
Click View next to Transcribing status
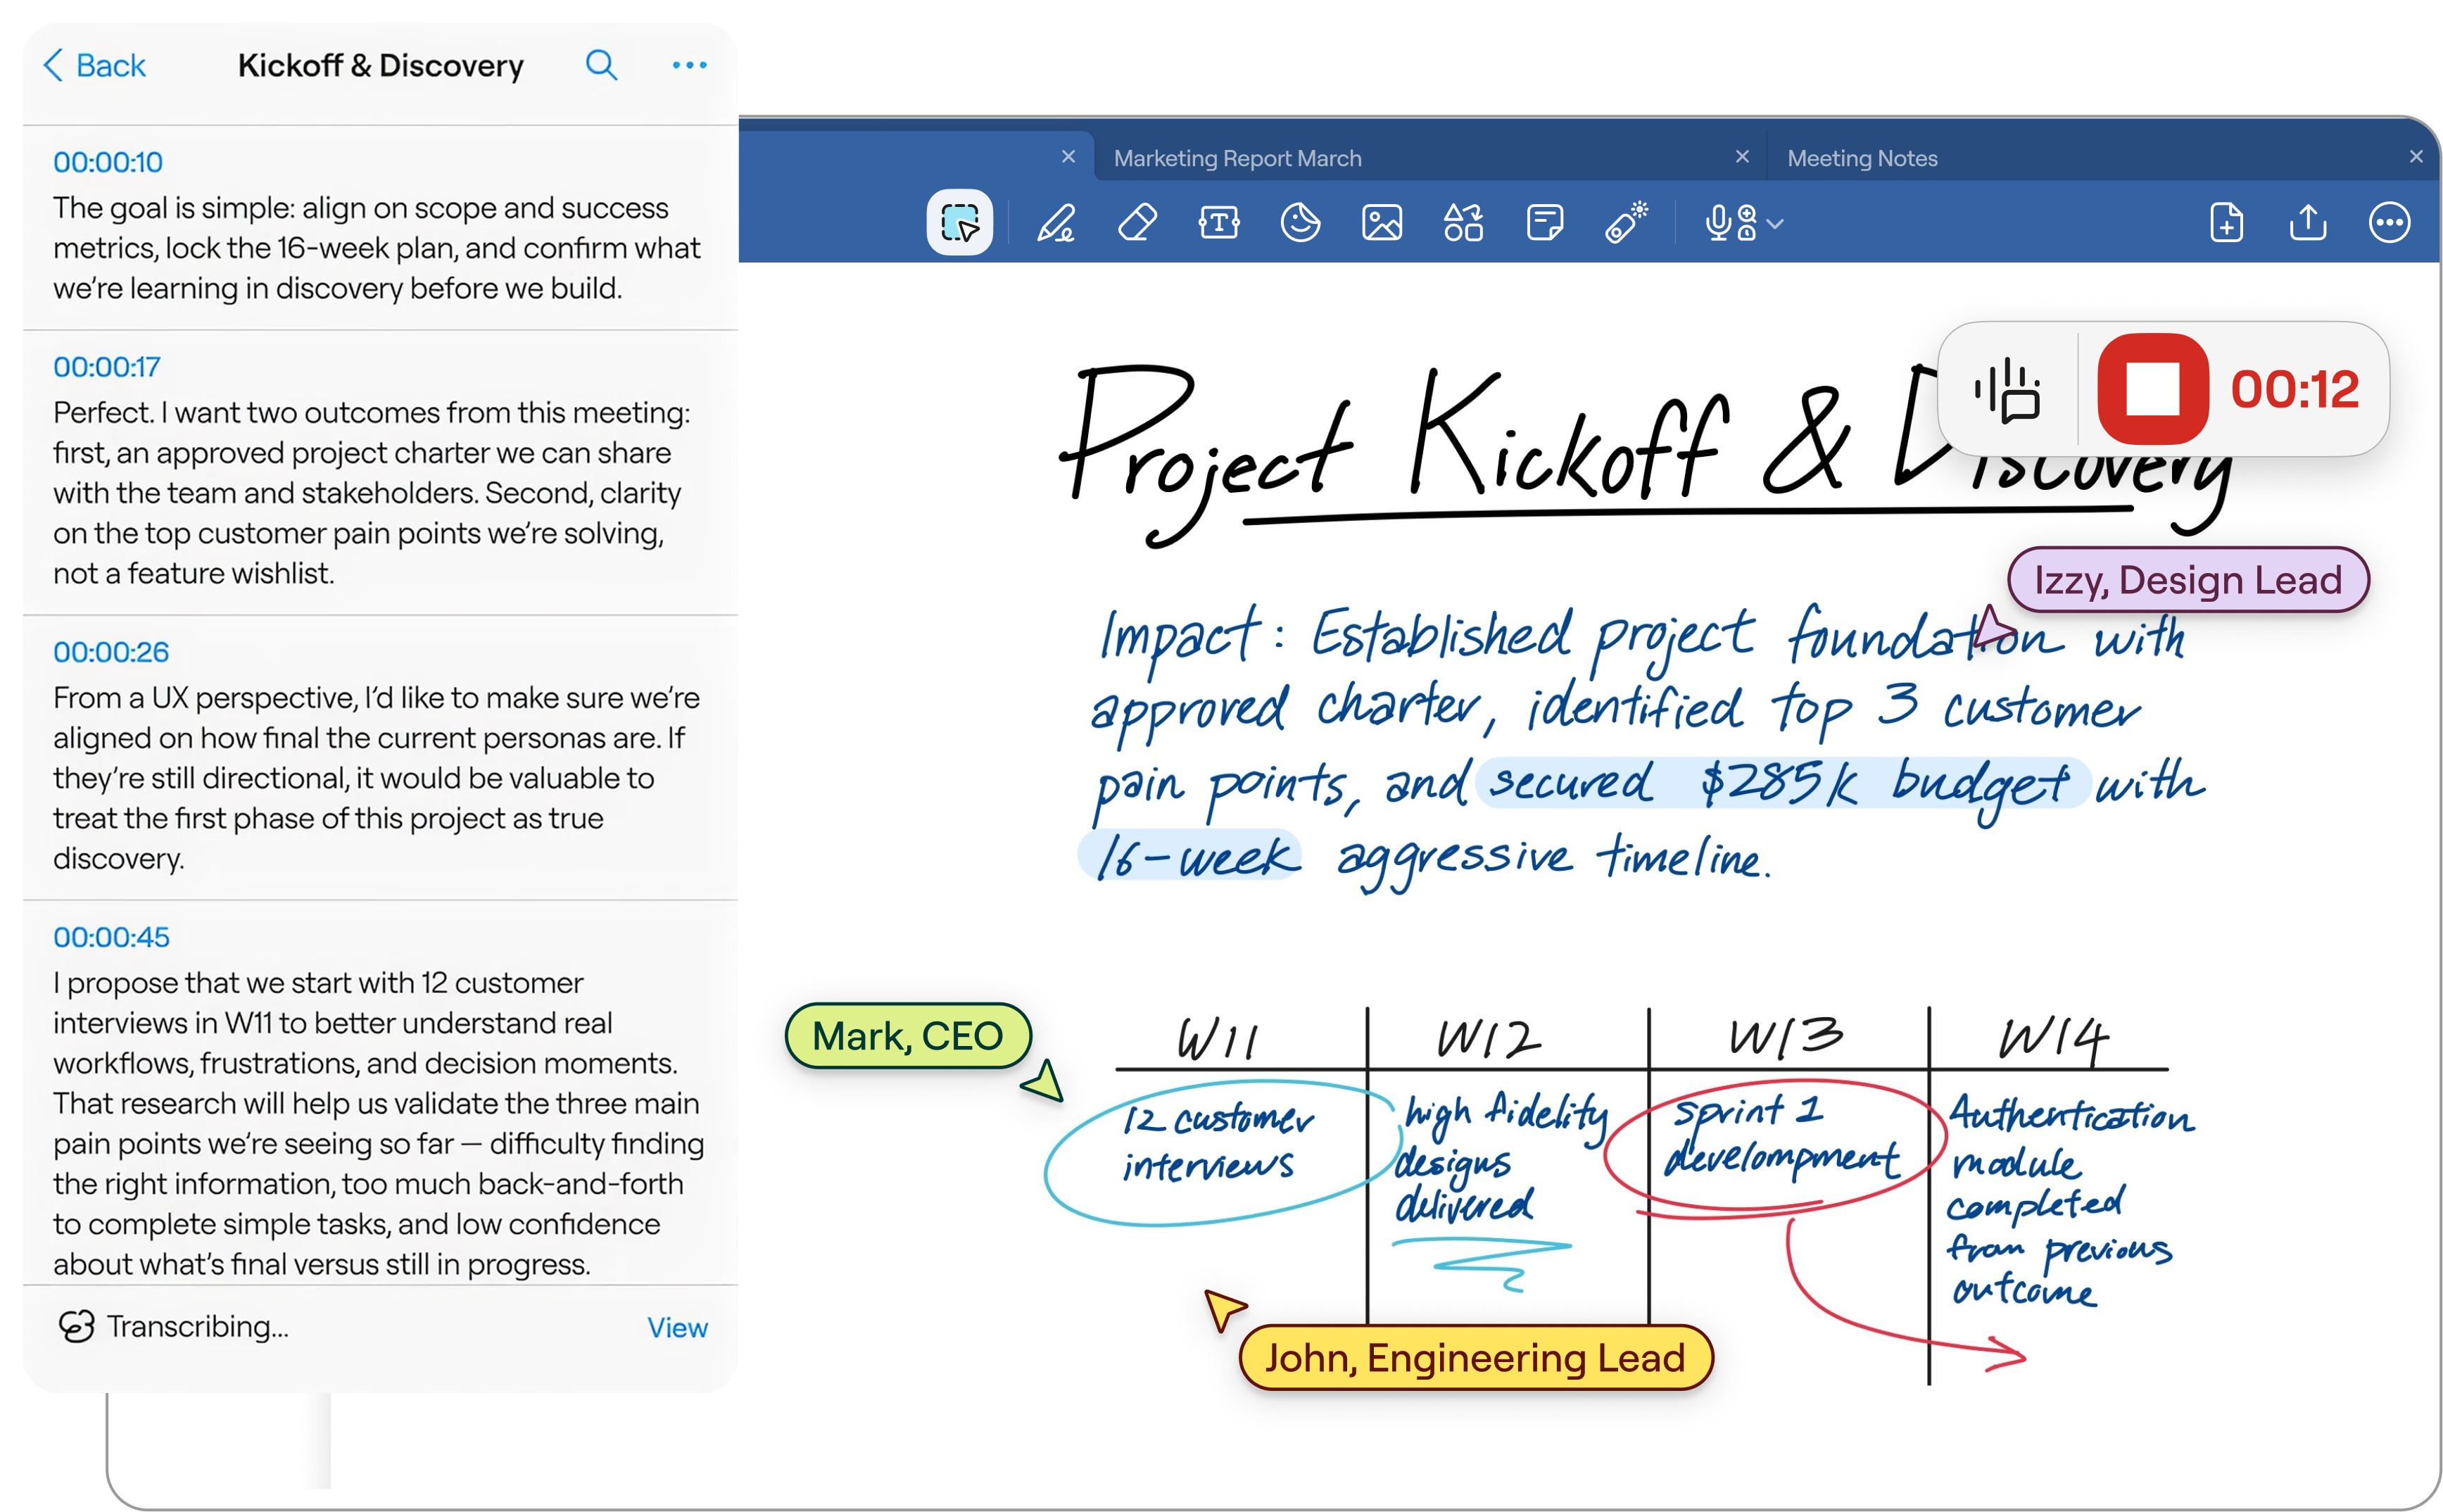tap(676, 1327)
